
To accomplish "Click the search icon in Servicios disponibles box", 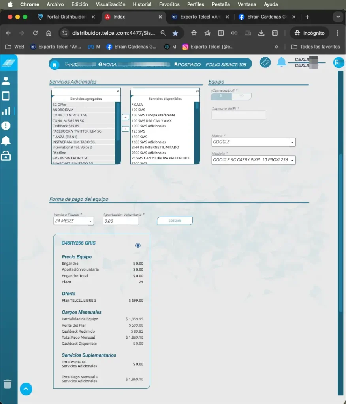I will (x=197, y=91).
